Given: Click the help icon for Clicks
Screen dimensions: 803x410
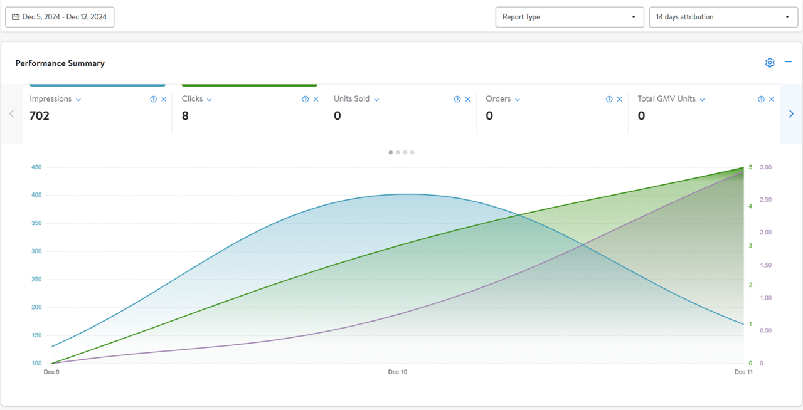Looking at the screenshot, I should point(305,99).
